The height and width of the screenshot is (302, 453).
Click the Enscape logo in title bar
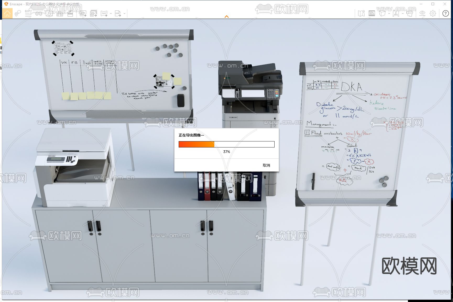pyautogui.click(x=6, y=4)
